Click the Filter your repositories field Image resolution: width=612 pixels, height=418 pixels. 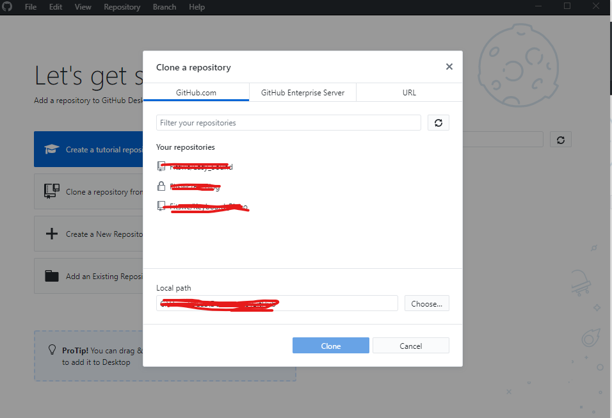[289, 122]
